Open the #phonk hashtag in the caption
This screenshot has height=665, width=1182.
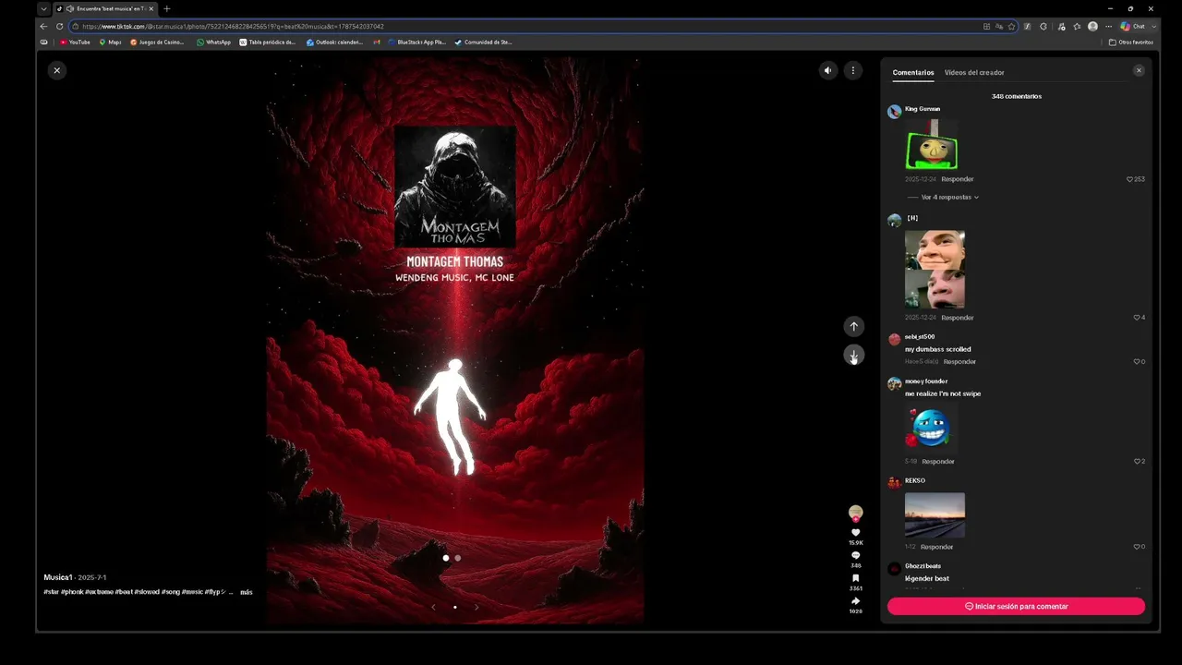pos(71,592)
